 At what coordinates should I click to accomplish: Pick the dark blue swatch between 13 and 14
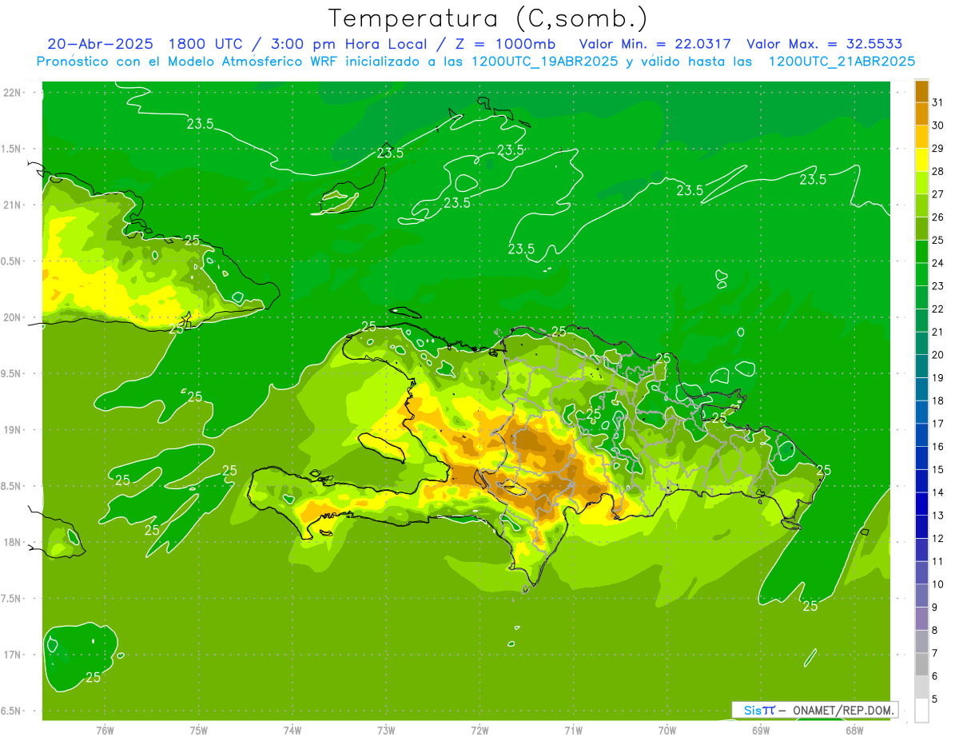[921, 504]
